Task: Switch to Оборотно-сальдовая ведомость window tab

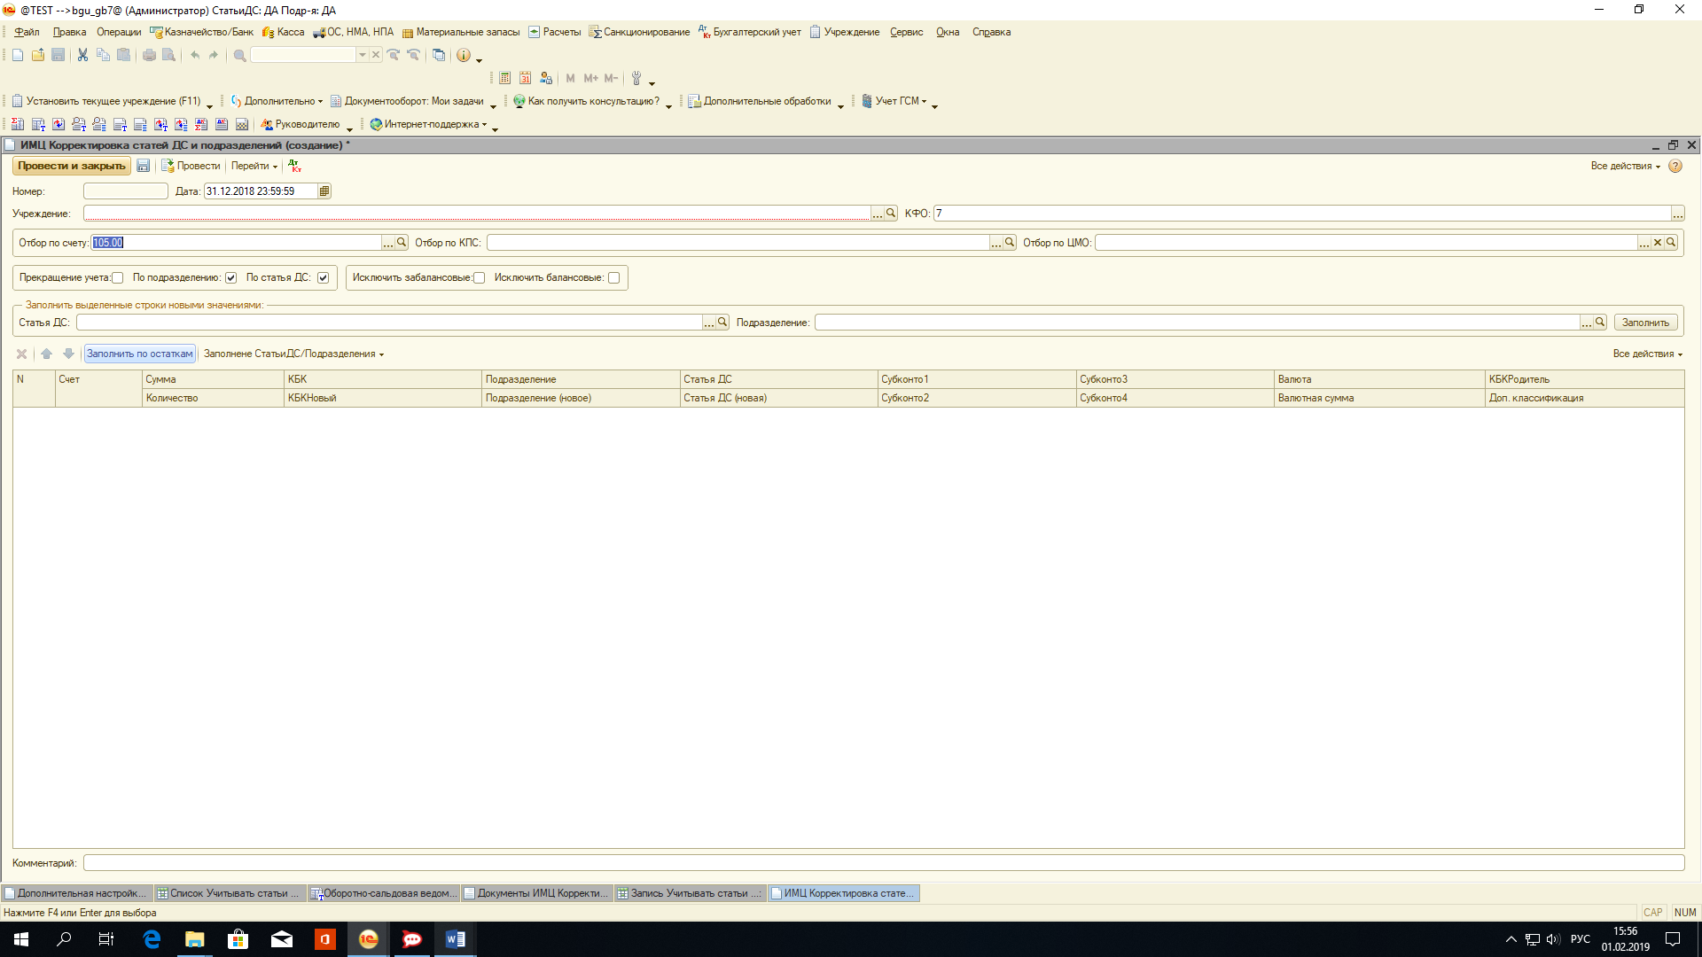Action: tap(384, 893)
